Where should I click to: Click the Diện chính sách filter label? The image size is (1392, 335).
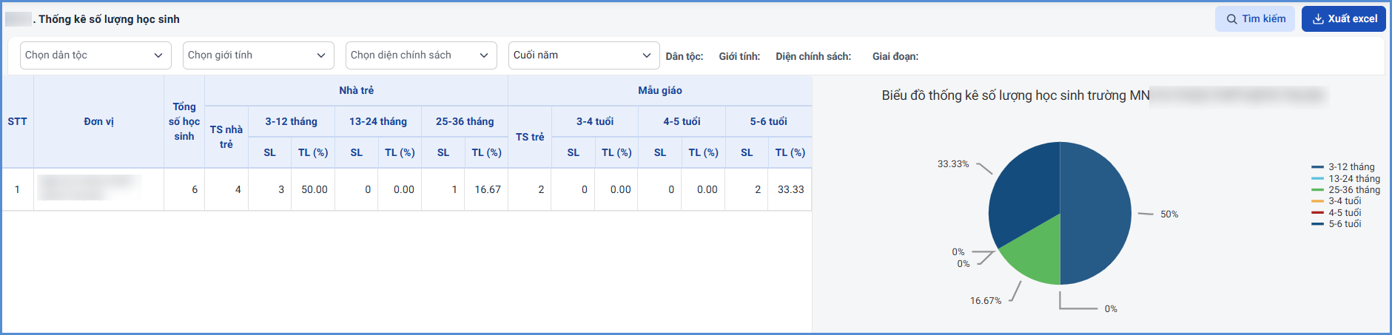(x=813, y=56)
